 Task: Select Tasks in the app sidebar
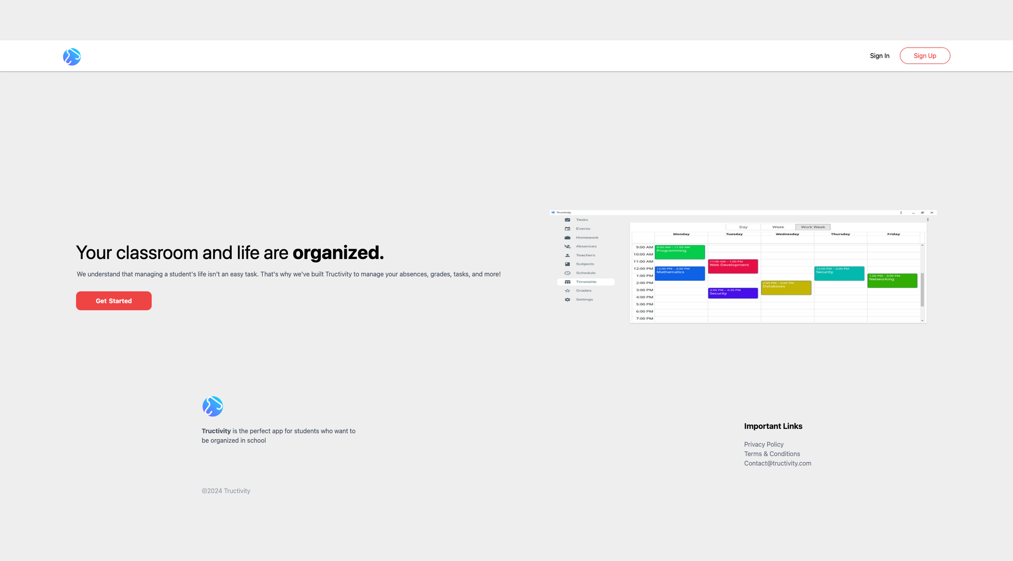[567, 220]
